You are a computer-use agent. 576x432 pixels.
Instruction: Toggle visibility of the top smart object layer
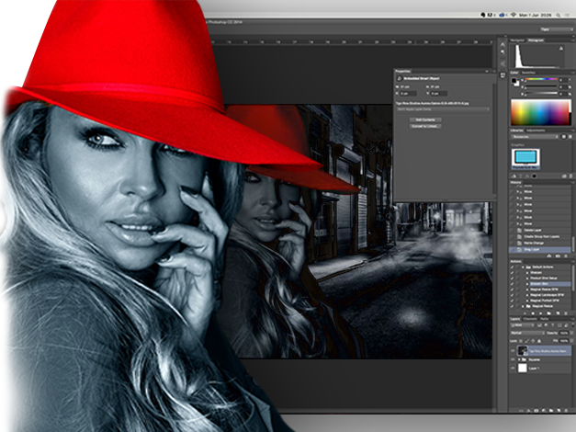pyautogui.click(x=512, y=351)
